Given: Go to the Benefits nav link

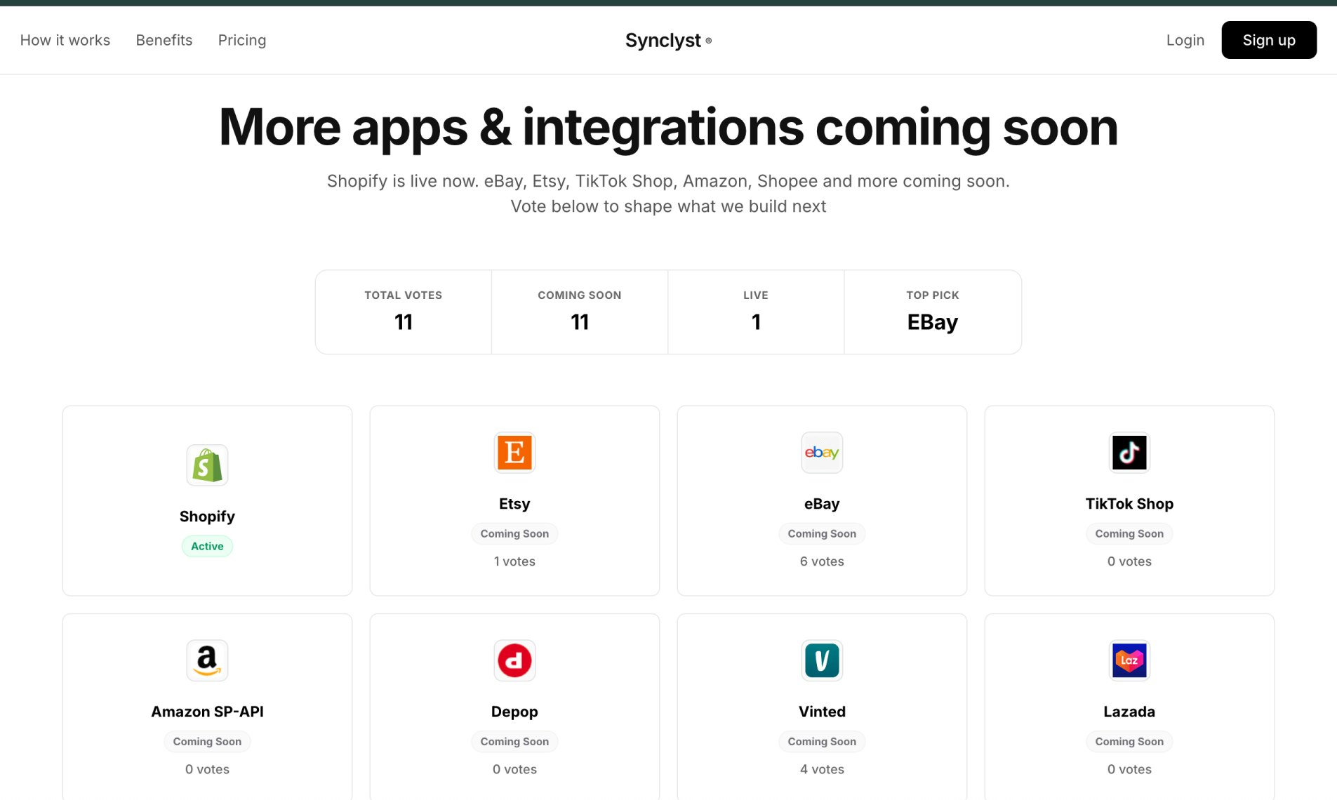Looking at the screenshot, I should 164,40.
